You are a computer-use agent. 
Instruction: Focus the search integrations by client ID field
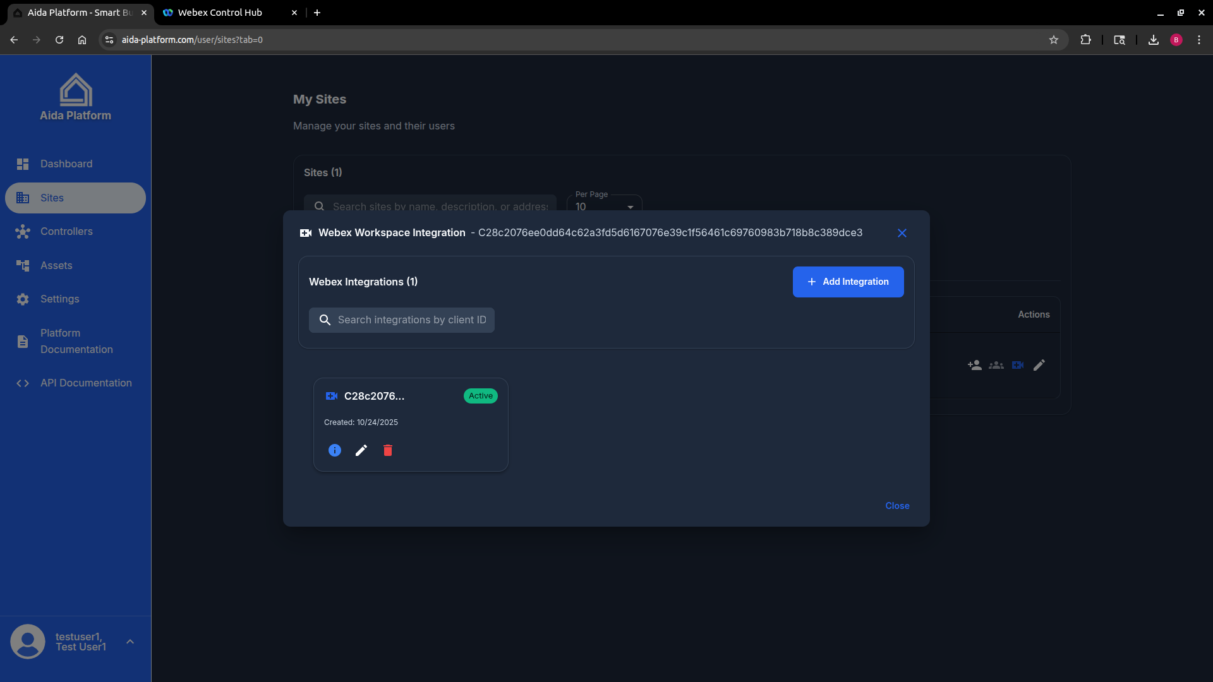click(x=402, y=320)
